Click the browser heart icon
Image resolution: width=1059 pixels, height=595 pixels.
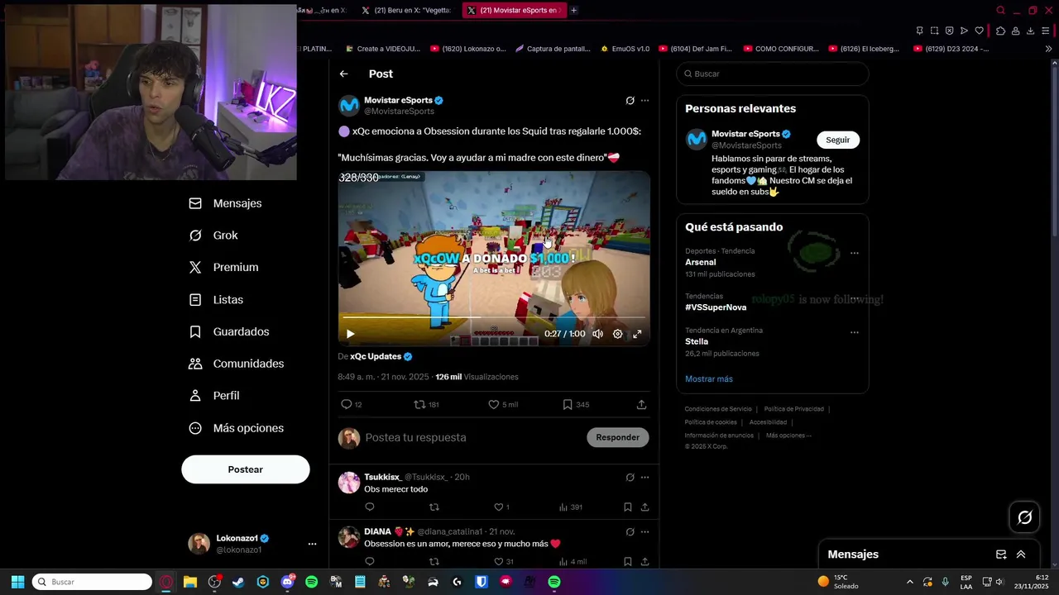[979, 31]
